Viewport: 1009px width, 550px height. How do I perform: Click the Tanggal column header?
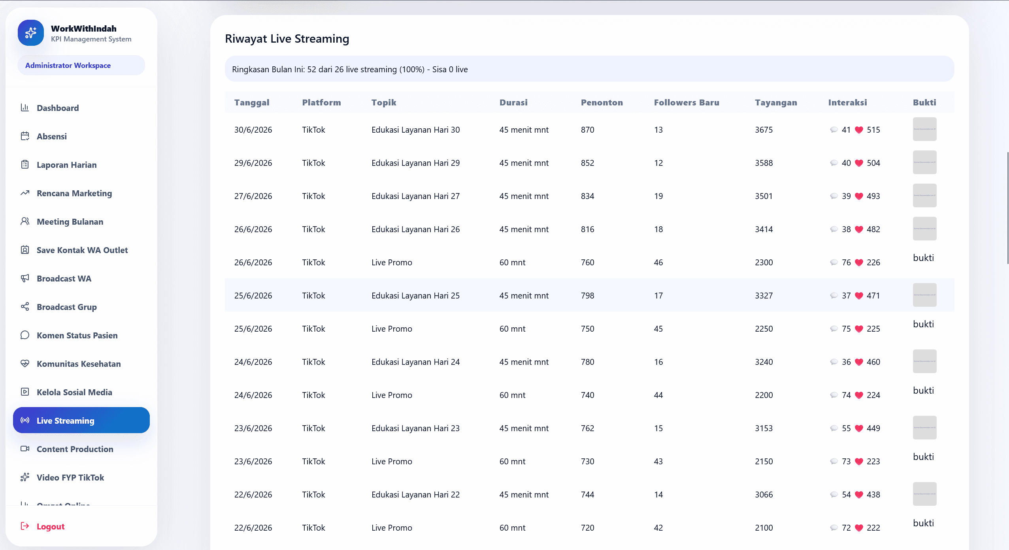pyautogui.click(x=252, y=102)
